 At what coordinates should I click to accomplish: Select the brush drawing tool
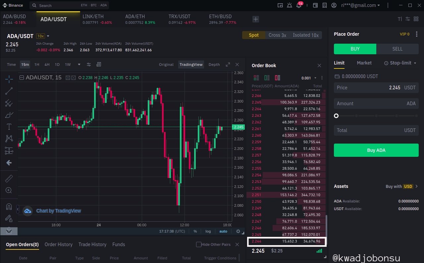click(x=9, y=115)
